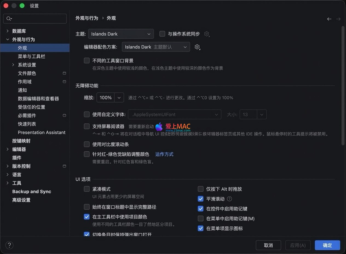
Task: Click the project-level icon beside 文件颜色
Action: tap(64, 73)
